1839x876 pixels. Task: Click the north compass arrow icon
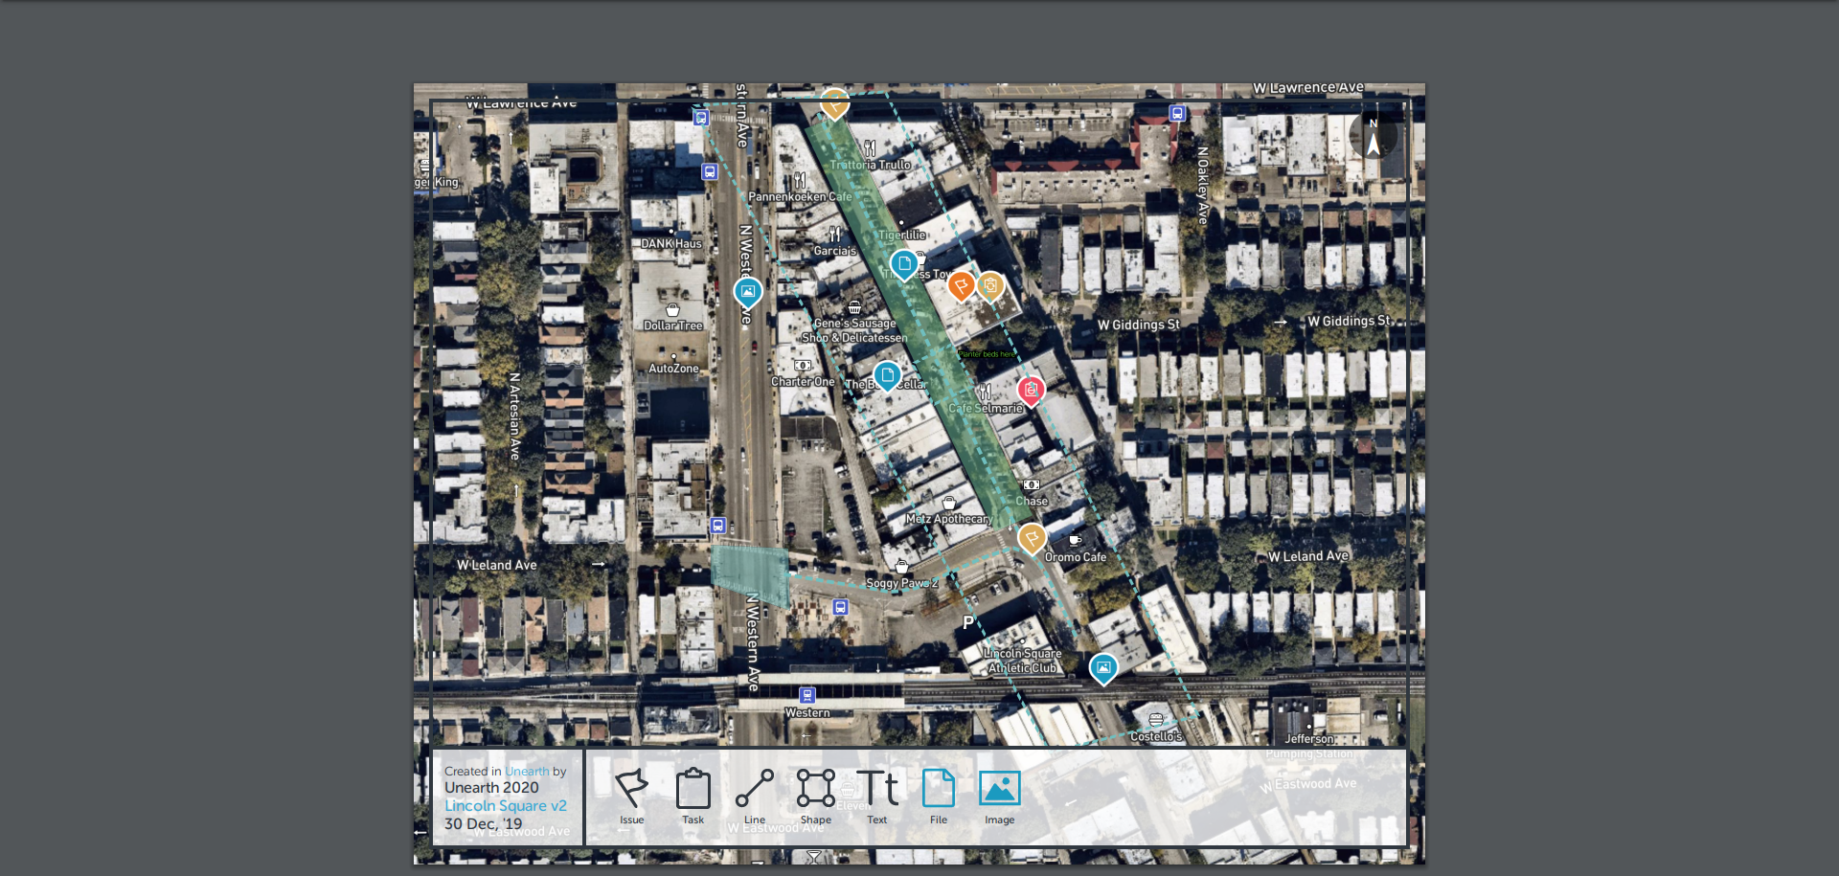click(x=1373, y=136)
